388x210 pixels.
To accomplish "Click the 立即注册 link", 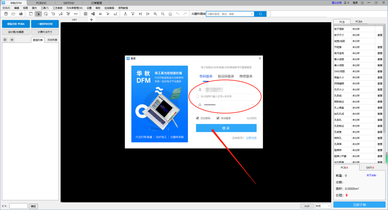I will (x=251, y=138).
